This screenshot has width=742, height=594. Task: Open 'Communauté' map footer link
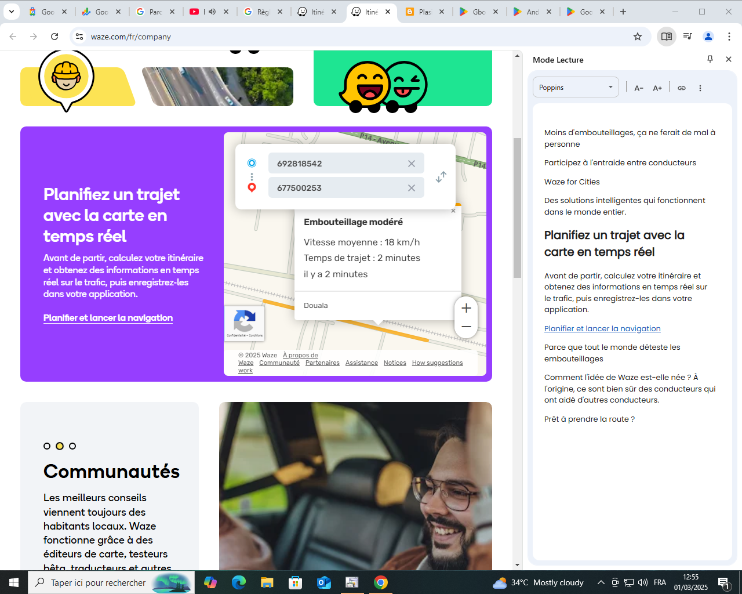click(x=279, y=363)
